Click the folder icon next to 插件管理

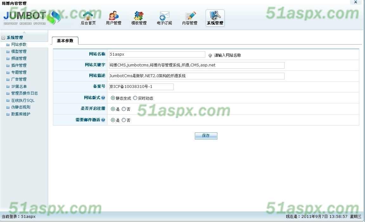(8, 65)
